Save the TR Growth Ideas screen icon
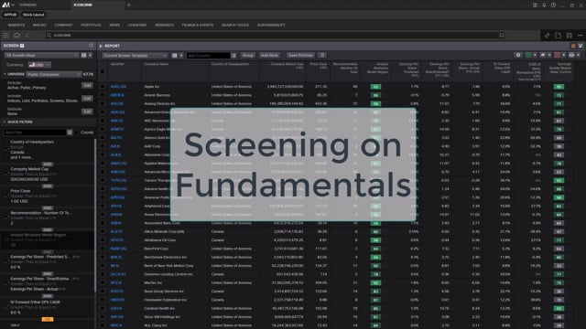This screenshot has width=586, height=329. [x=83, y=55]
